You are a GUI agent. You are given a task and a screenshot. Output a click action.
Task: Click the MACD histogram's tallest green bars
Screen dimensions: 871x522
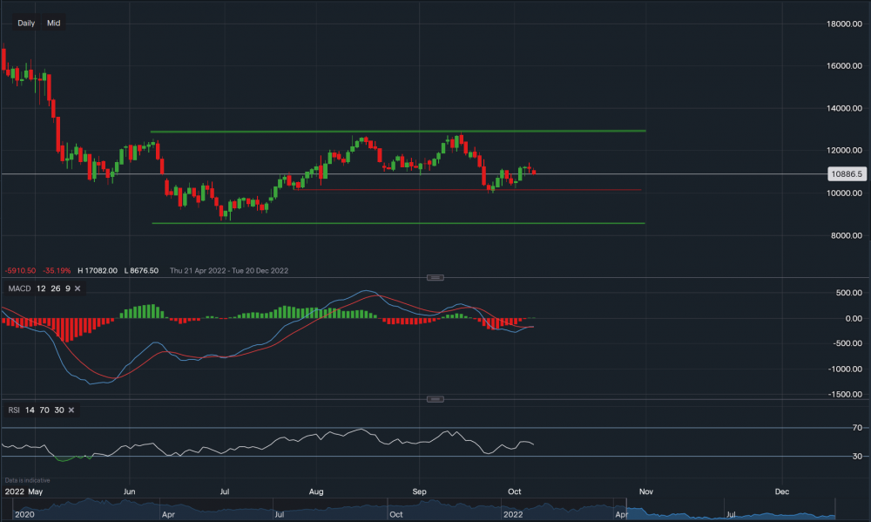(149, 310)
